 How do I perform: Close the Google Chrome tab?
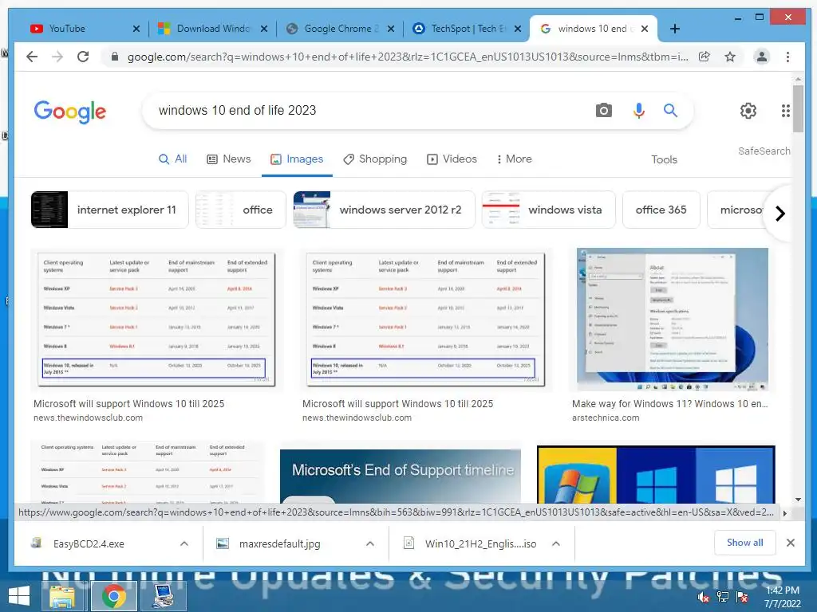coord(391,29)
